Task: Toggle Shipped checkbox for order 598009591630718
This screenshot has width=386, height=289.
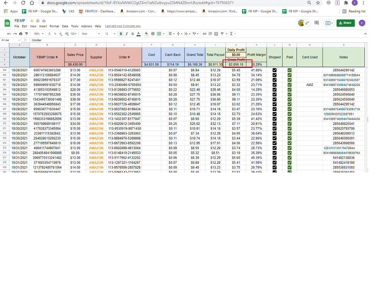Action: tap(274, 85)
